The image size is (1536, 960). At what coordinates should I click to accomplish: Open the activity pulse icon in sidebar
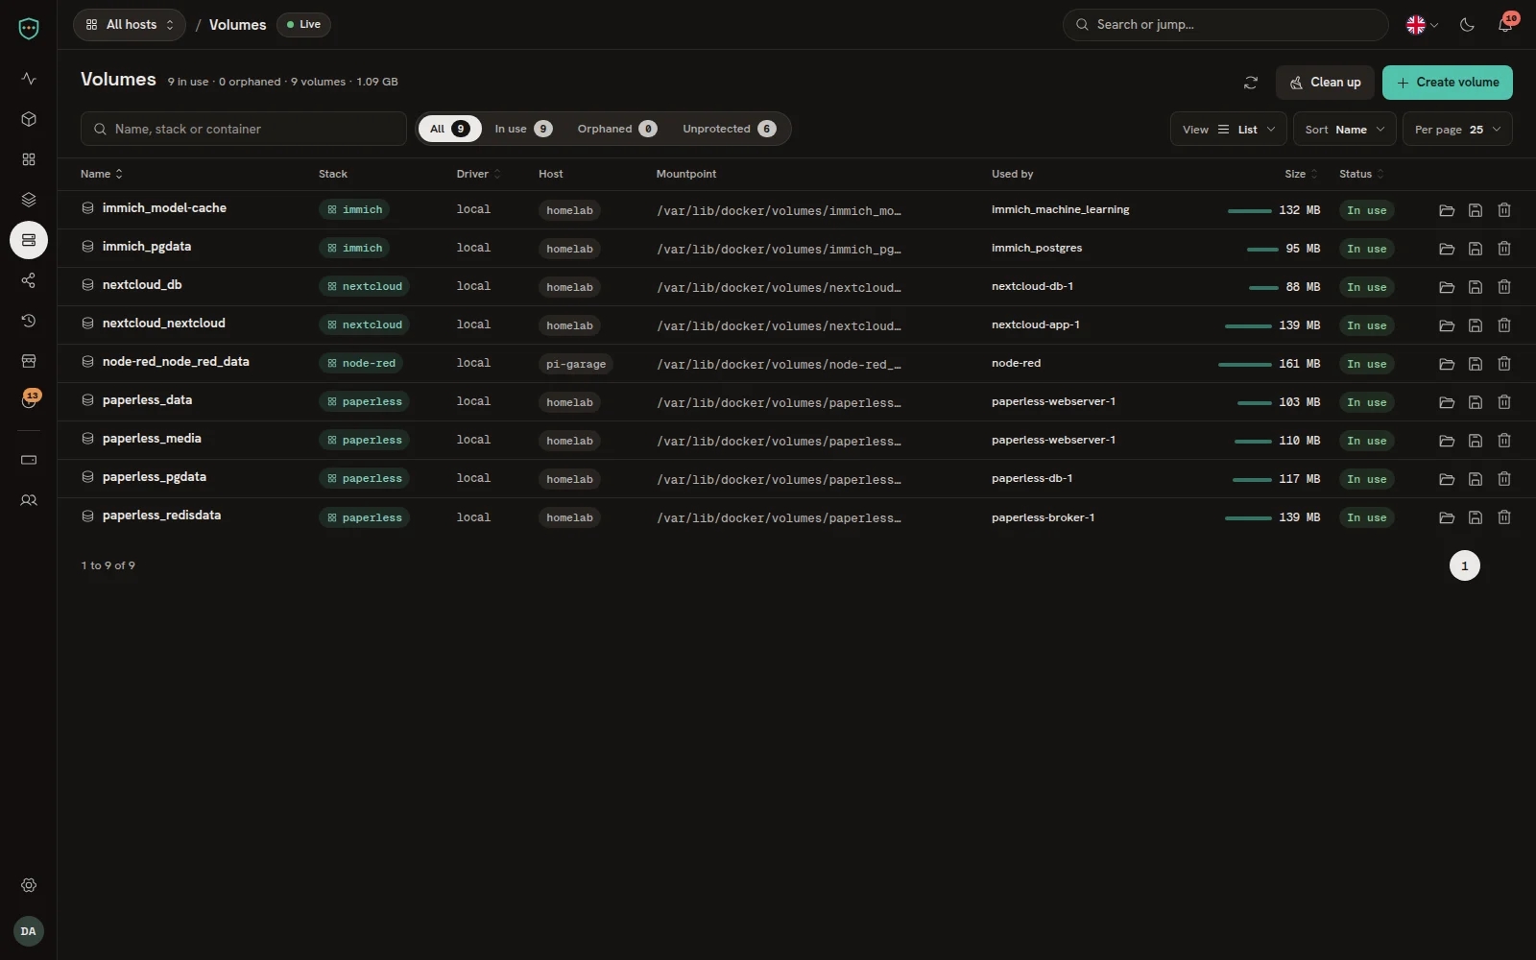point(29,79)
